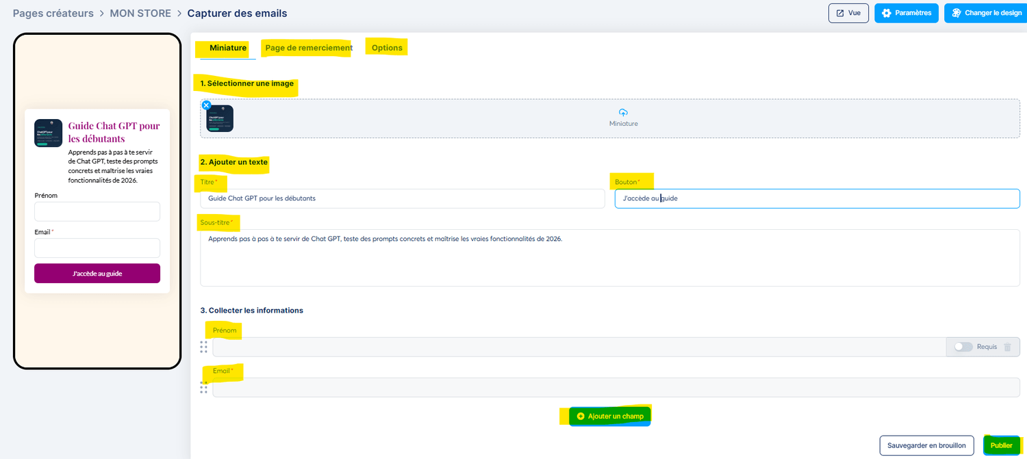
Task: Open MON STORE breadcrumb link
Action: click(140, 13)
